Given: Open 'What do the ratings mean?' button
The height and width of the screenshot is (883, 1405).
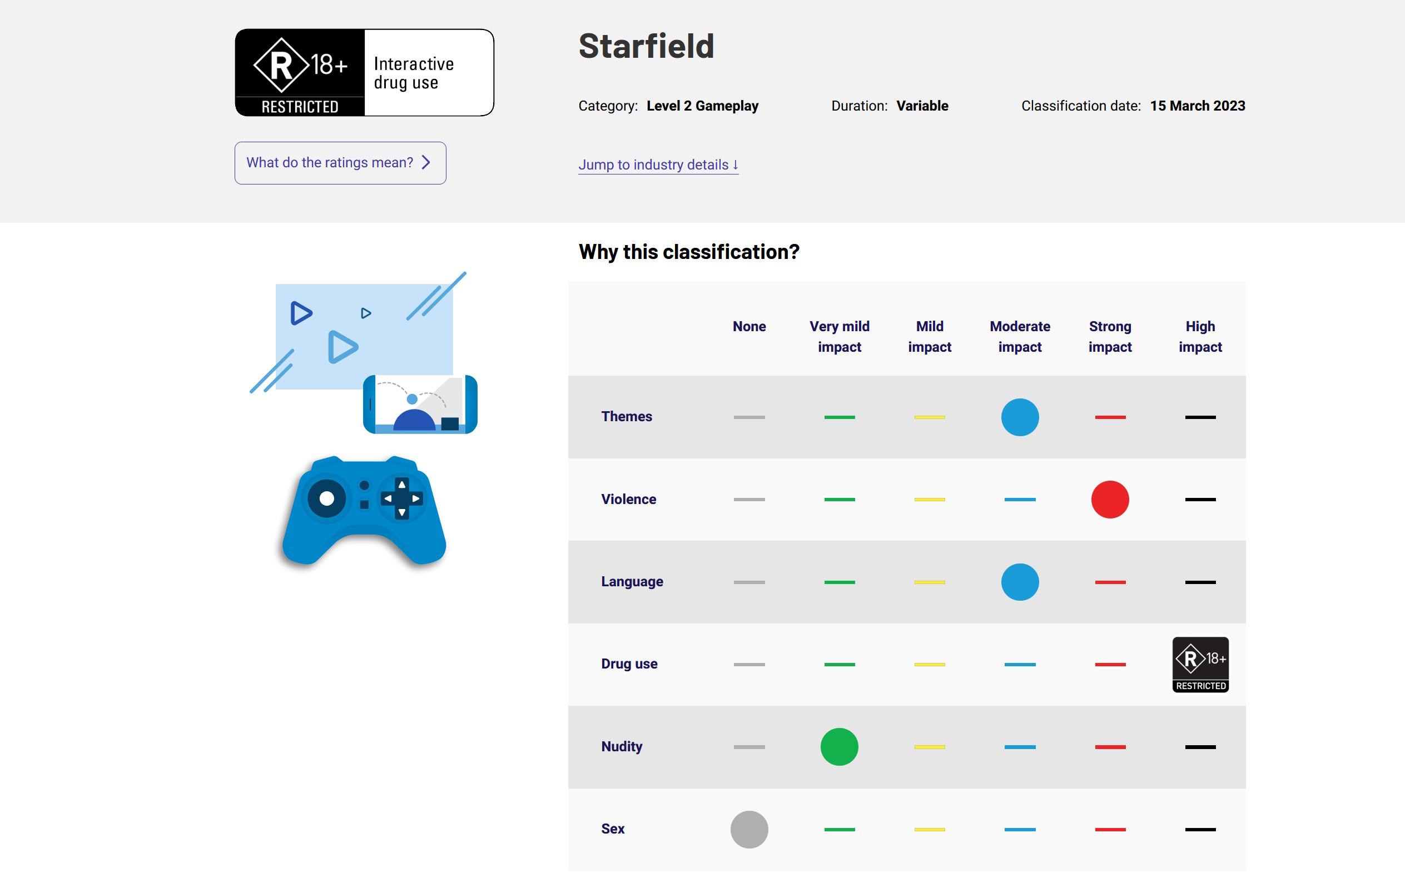Looking at the screenshot, I should pos(340,163).
